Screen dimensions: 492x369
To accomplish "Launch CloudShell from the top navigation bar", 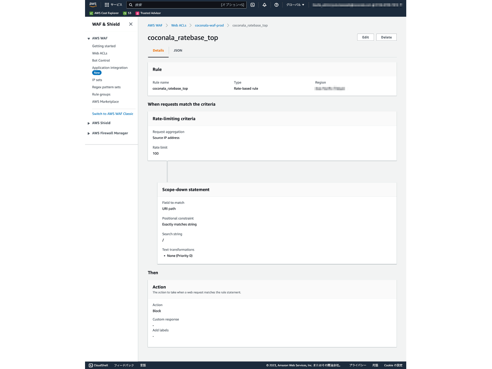I will [253, 5].
